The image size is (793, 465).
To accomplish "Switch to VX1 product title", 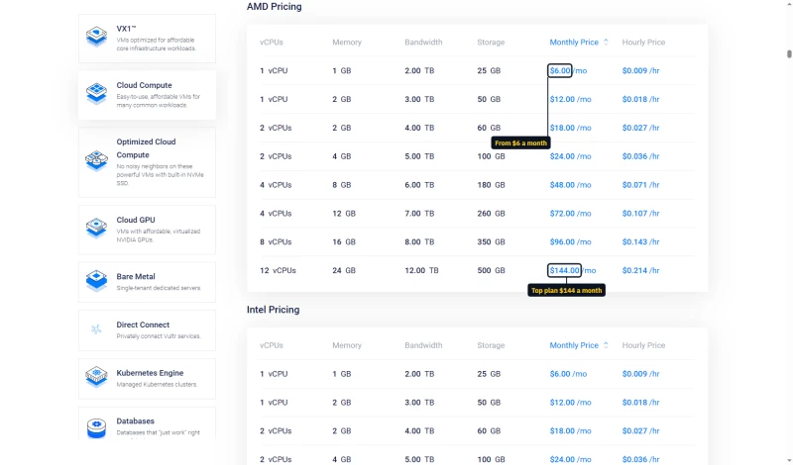I will pyautogui.click(x=127, y=29).
